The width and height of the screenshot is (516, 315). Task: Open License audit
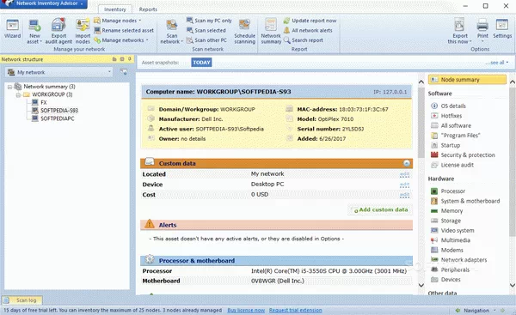452,165
